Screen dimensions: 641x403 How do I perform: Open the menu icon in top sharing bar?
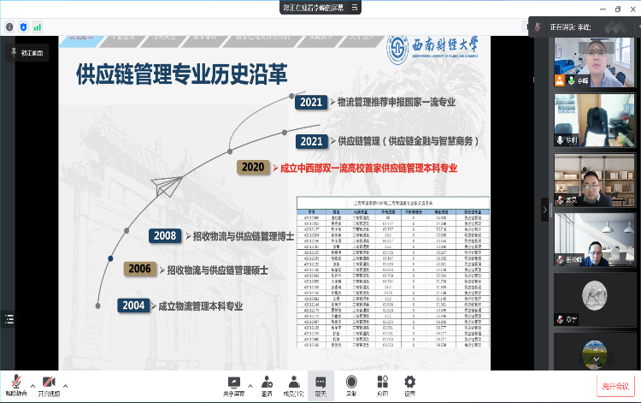tap(355, 7)
